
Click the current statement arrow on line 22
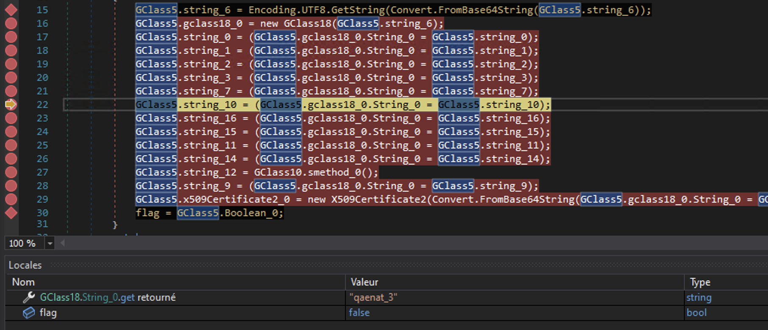click(11, 104)
